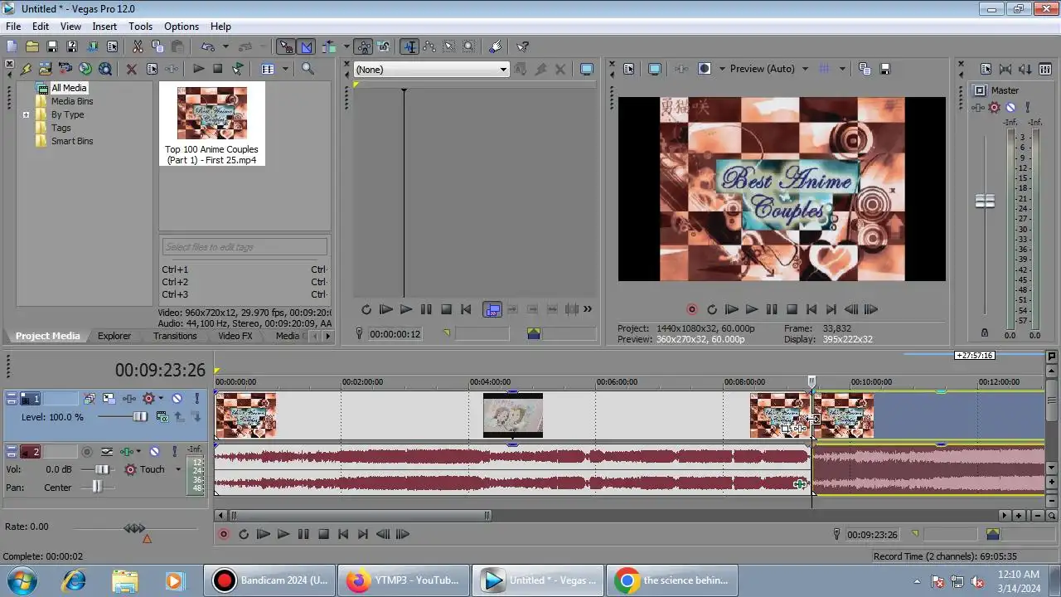The width and height of the screenshot is (1061, 597).
Task: Remove selected media with the red X
Action: [131, 69]
